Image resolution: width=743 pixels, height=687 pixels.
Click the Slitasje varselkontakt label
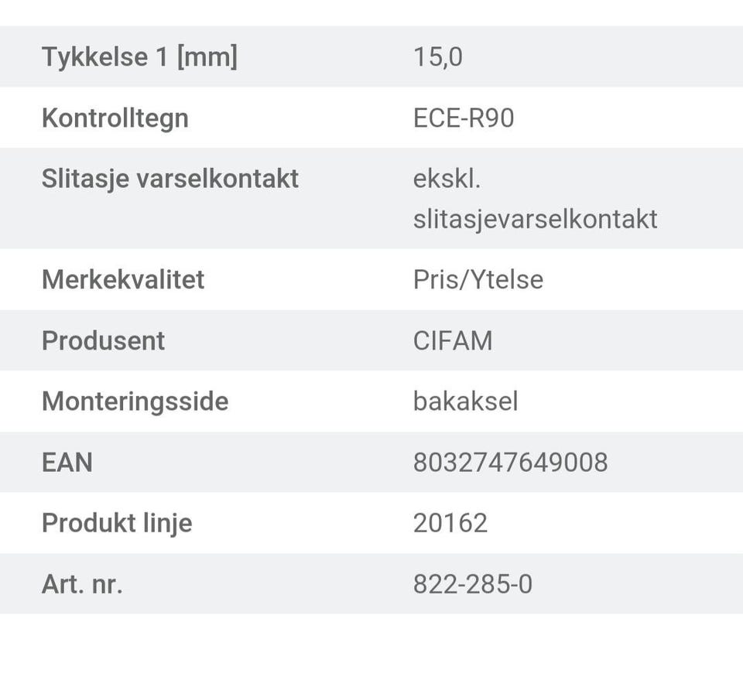tap(170, 179)
